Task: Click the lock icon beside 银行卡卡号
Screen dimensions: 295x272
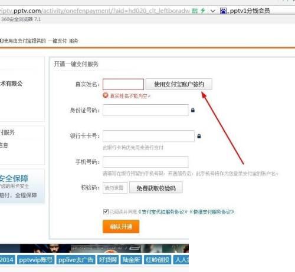Action: [199, 136]
